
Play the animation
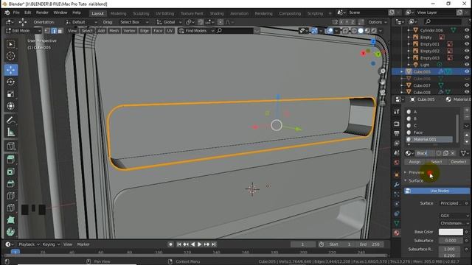199,244
